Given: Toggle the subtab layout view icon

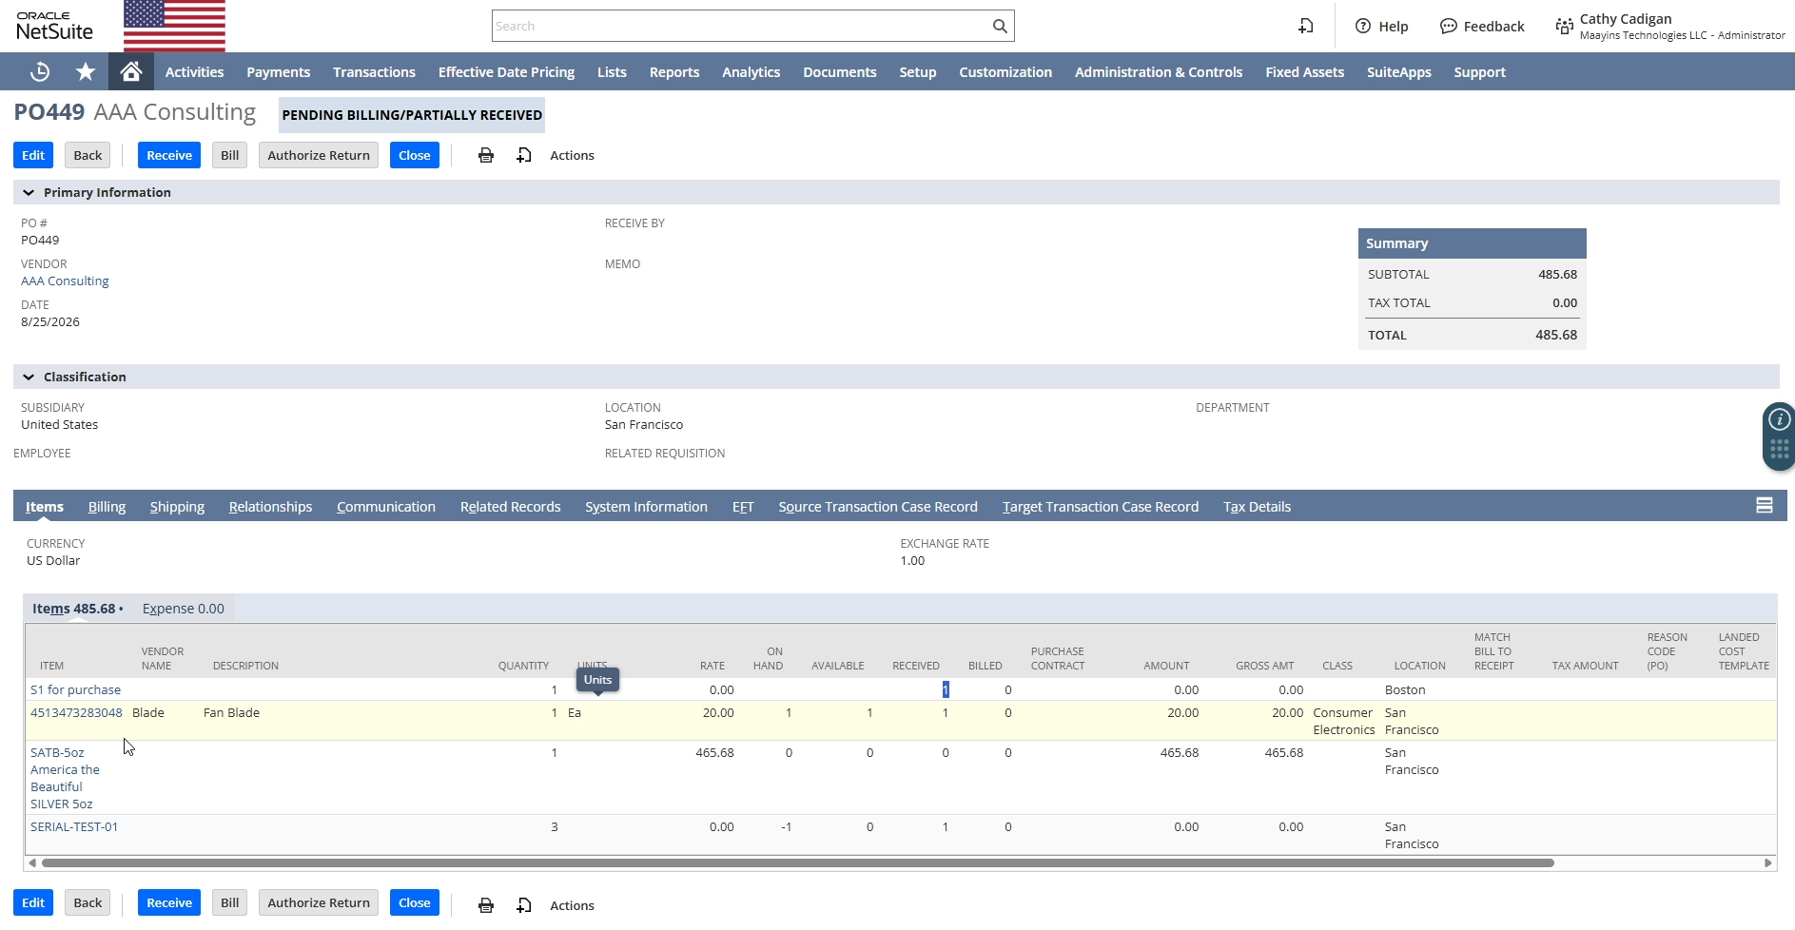Looking at the screenshot, I should click(1765, 506).
